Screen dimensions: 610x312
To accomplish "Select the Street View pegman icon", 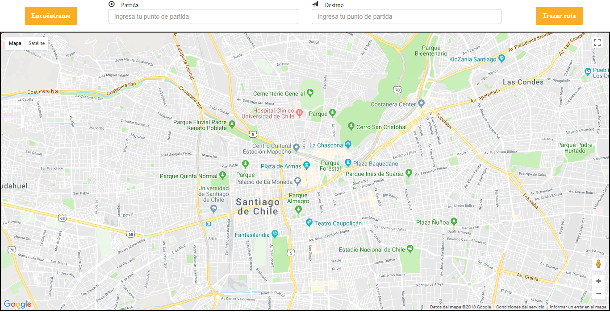I will (x=598, y=264).
